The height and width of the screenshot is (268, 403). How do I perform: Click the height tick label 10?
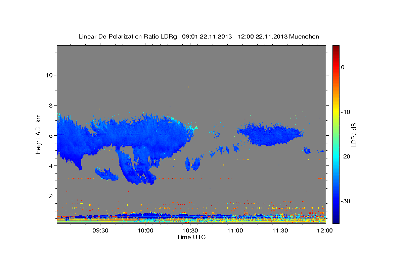click(49, 75)
